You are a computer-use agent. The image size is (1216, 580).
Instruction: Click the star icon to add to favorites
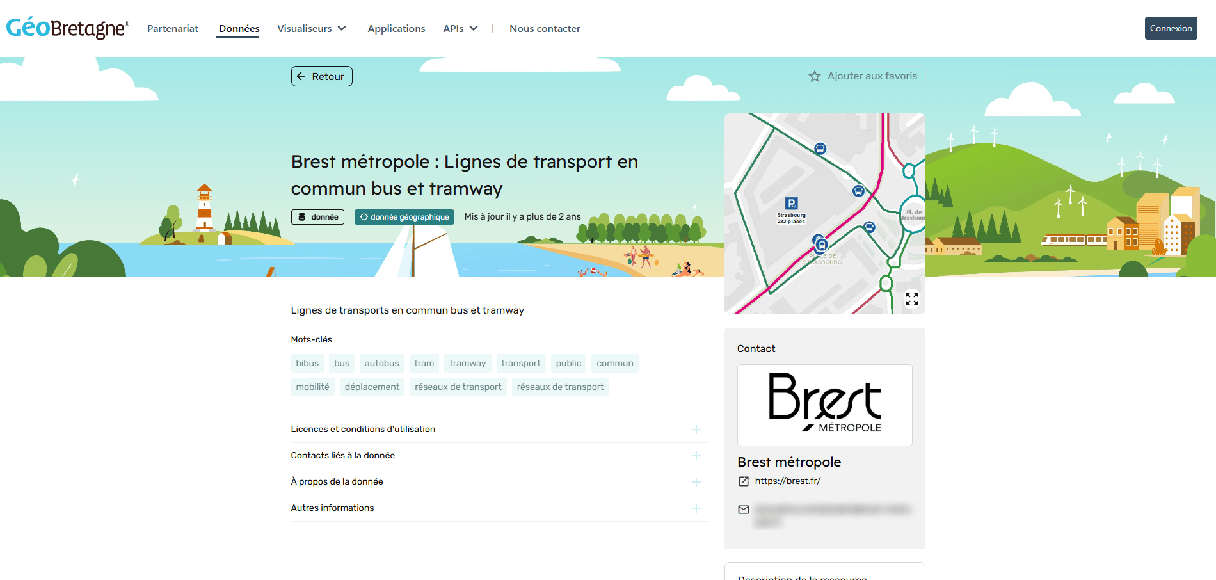tap(815, 76)
